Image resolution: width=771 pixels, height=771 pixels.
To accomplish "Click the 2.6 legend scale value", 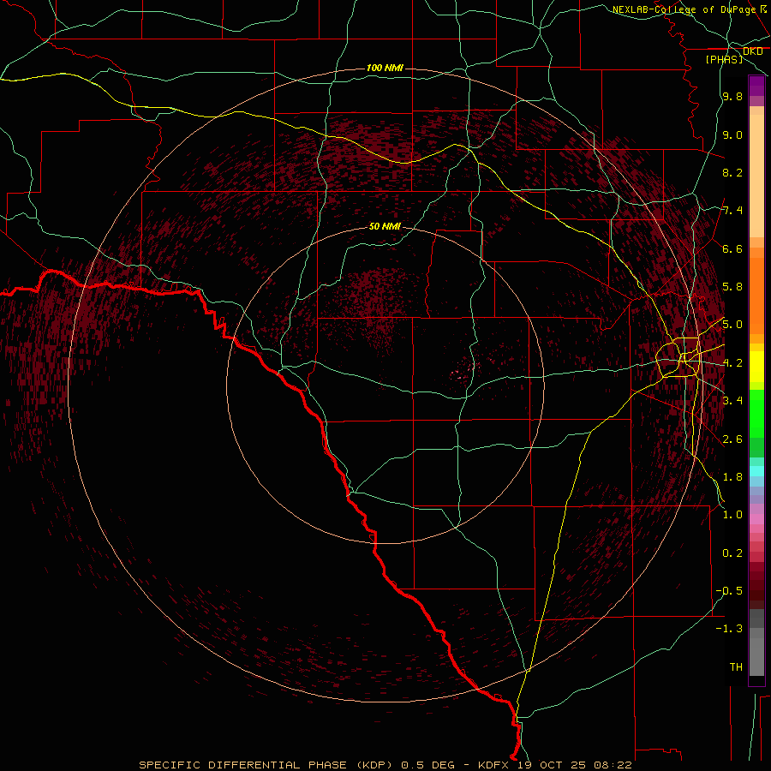I will pyautogui.click(x=732, y=439).
